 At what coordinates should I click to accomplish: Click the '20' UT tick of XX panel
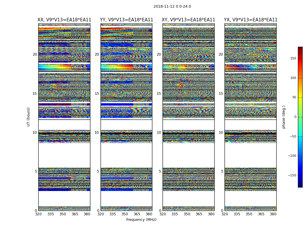coord(35,54)
